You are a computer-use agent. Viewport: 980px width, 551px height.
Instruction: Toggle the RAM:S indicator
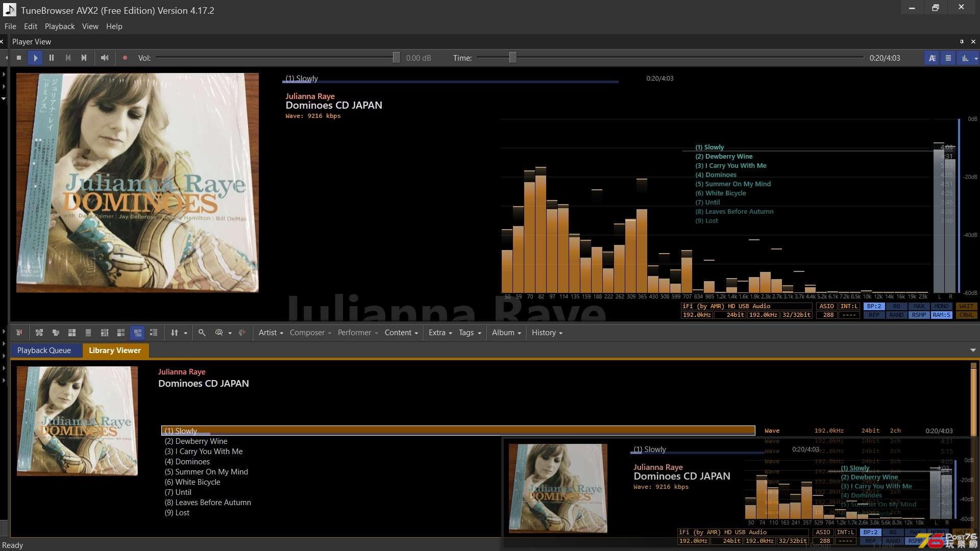point(941,315)
